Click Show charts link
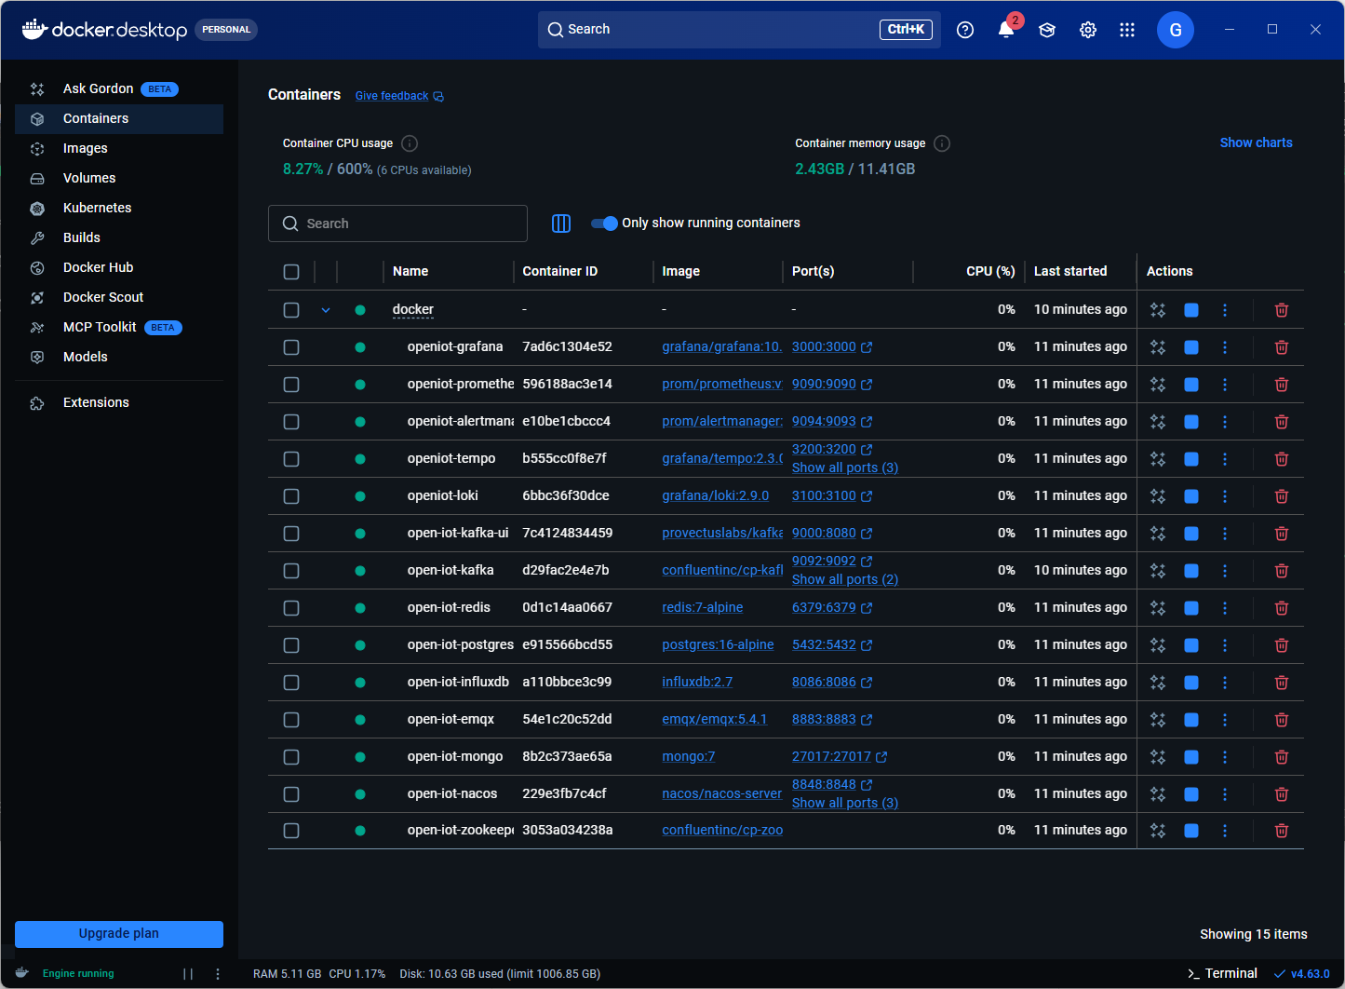The width and height of the screenshot is (1345, 989). (x=1257, y=143)
